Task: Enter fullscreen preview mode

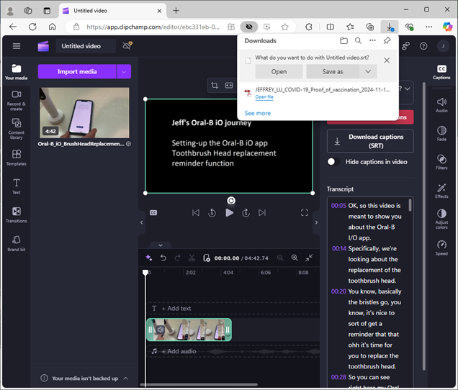Action: point(305,213)
